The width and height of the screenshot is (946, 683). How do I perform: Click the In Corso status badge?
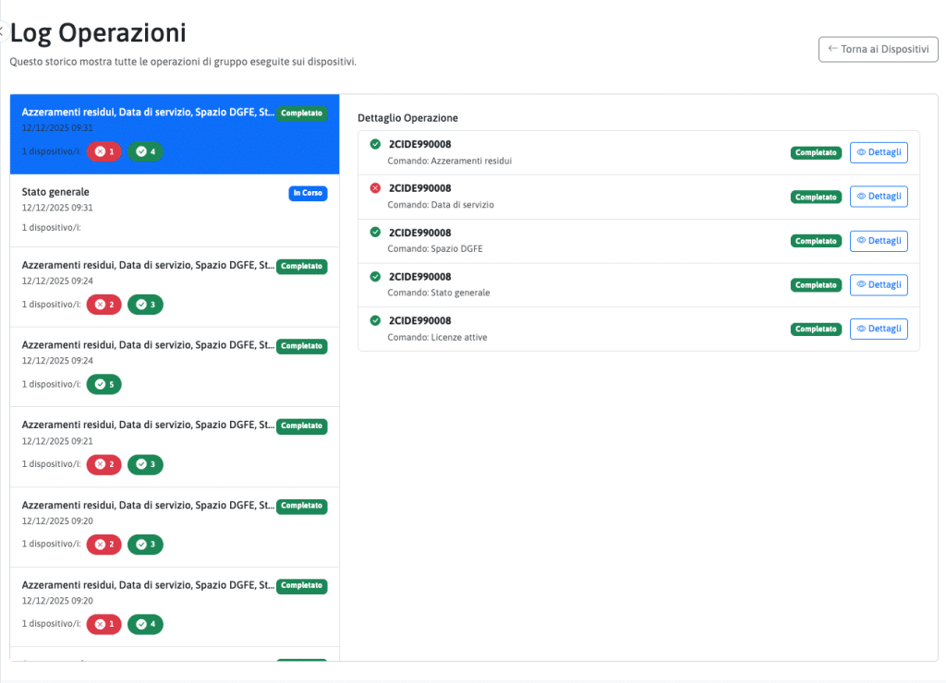308,193
